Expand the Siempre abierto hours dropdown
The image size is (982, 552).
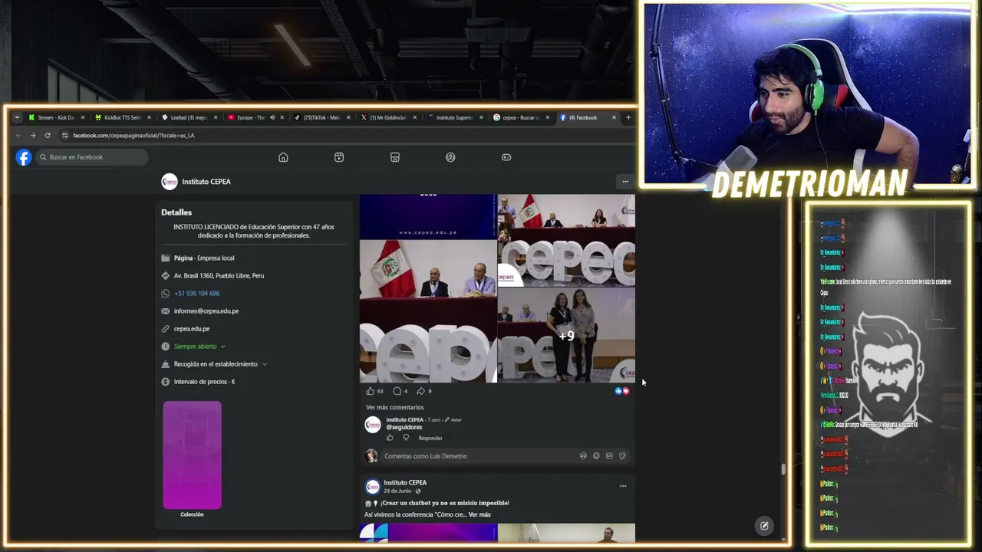point(222,347)
